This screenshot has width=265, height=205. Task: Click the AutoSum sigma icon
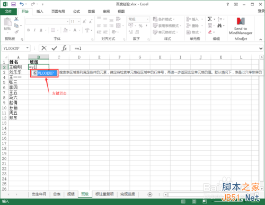click(210, 19)
